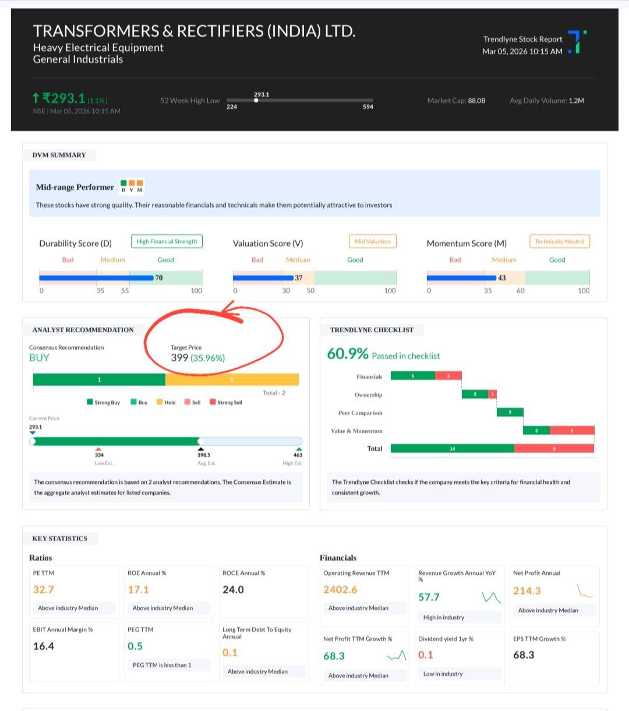Click the yellow Hold segment of recommendation bar
Image resolution: width=629 pixels, height=711 pixels.
(232, 379)
